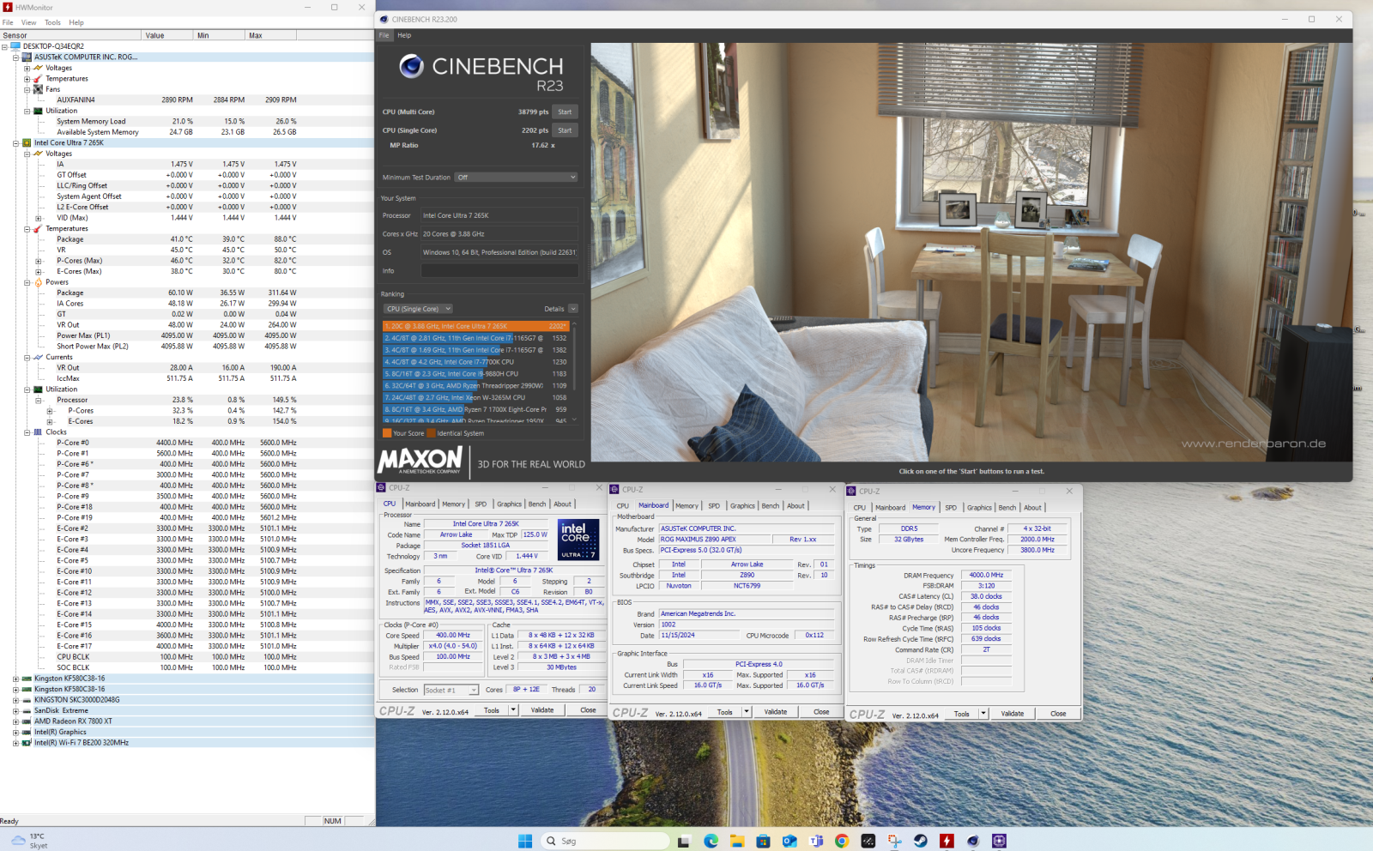
Task: Switch to HWMonitor via red lightning taskbar icon
Action: coord(947,841)
